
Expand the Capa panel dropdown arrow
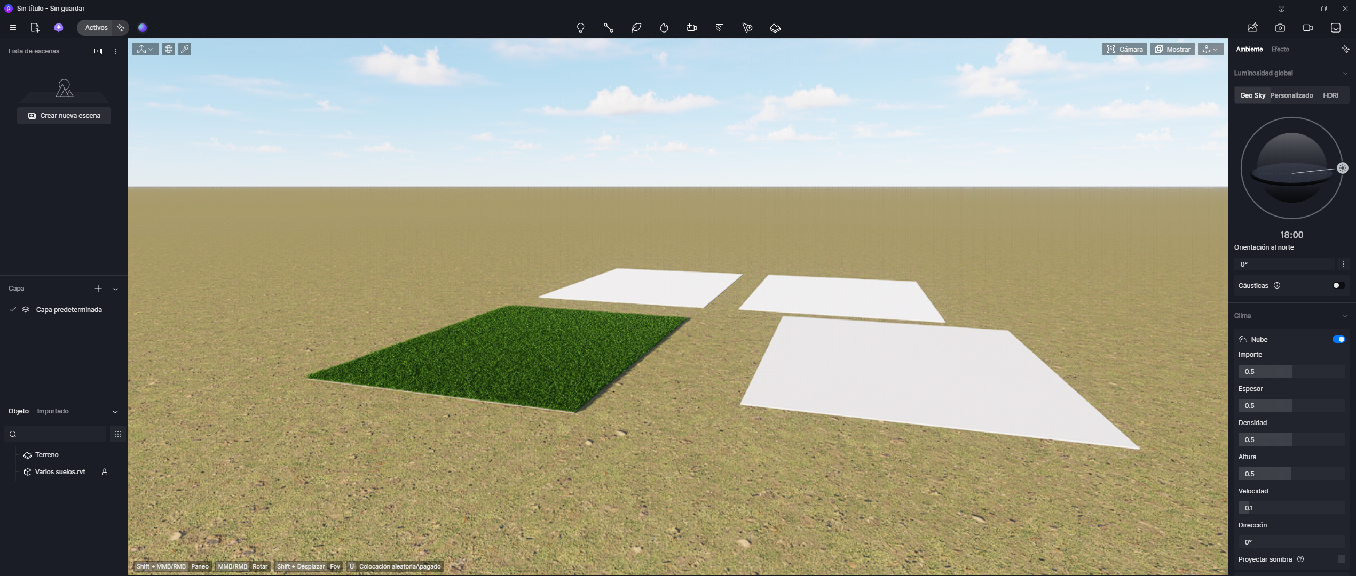click(115, 289)
